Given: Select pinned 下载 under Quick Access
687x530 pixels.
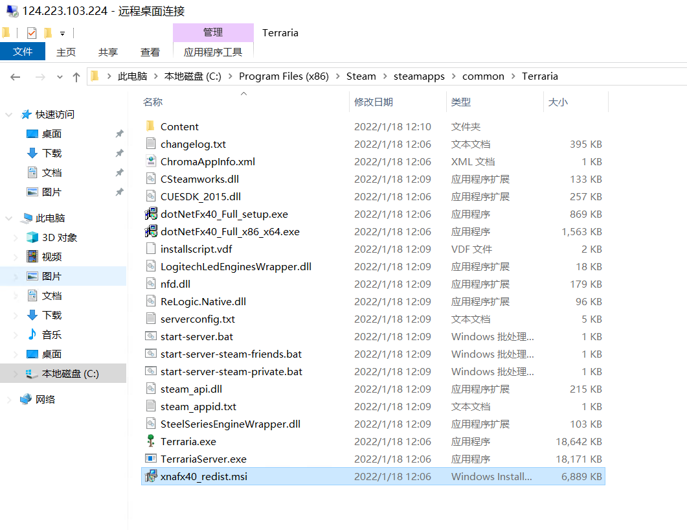Looking at the screenshot, I should pyautogui.click(x=52, y=153).
